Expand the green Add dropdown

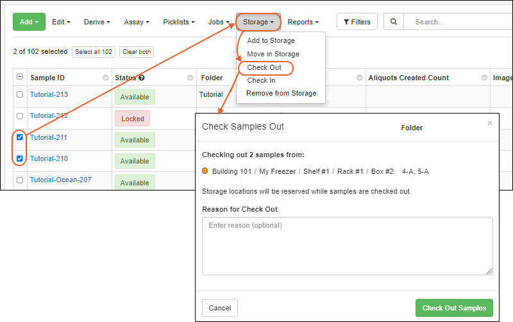coord(29,22)
